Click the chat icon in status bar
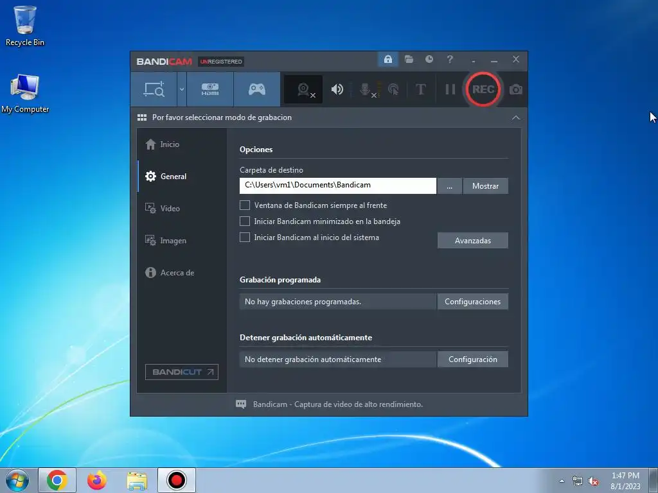The height and width of the screenshot is (493, 658). [241, 404]
